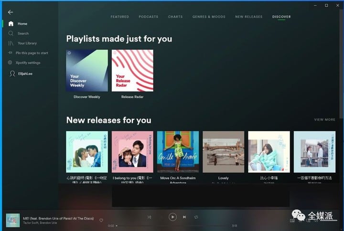This screenshot has height=231, width=344.
Task: Maximize the Xpotify window
Action: [x=326, y=5]
